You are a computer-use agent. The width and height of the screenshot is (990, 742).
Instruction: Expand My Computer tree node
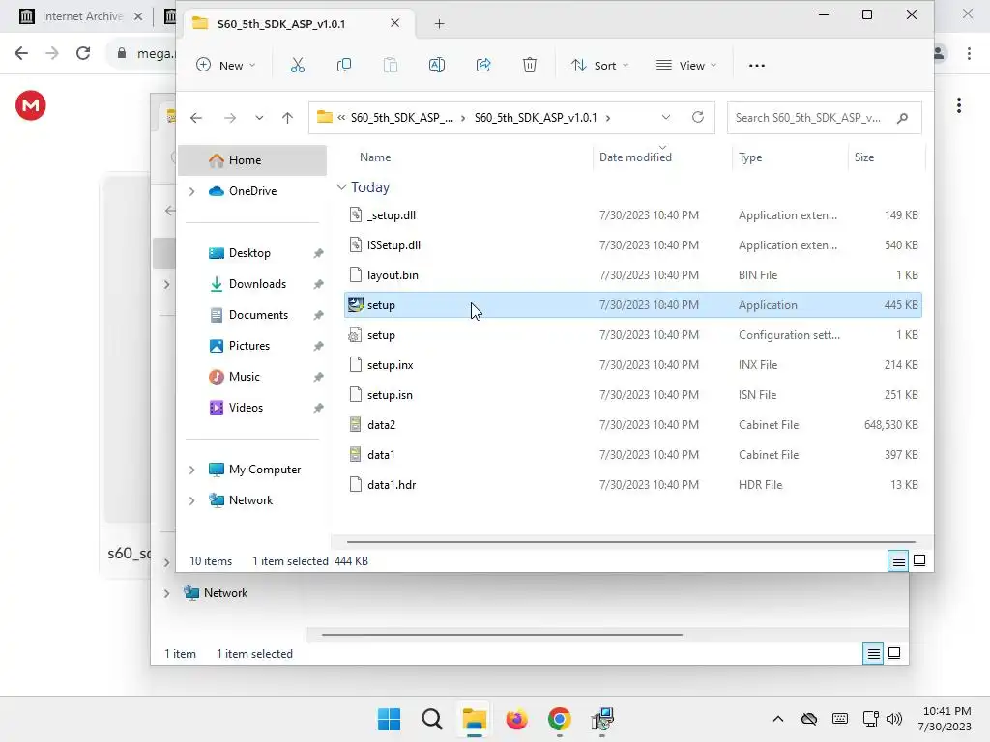click(x=192, y=470)
